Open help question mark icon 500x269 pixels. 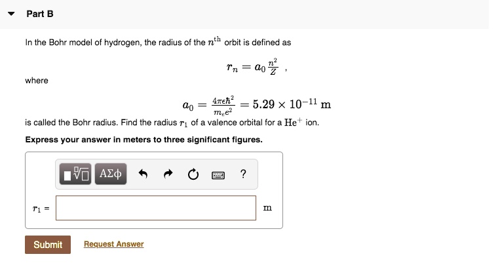(243, 174)
